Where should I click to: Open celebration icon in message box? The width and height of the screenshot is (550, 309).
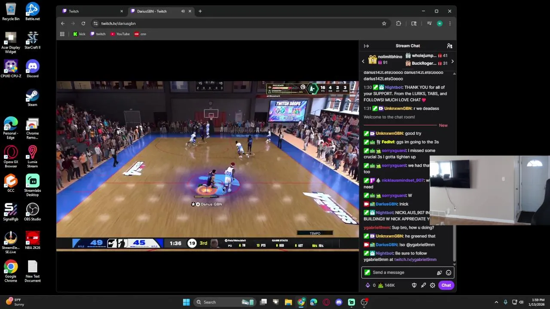[x=439, y=273]
